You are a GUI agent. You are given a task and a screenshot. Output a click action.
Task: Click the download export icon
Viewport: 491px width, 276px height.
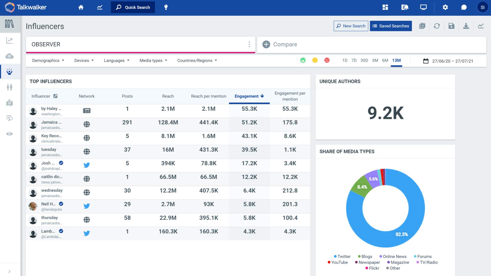(466, 26)
